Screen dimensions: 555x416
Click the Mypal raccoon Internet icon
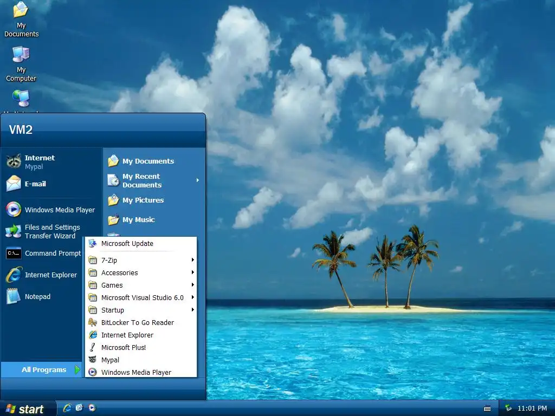point(14,161)
